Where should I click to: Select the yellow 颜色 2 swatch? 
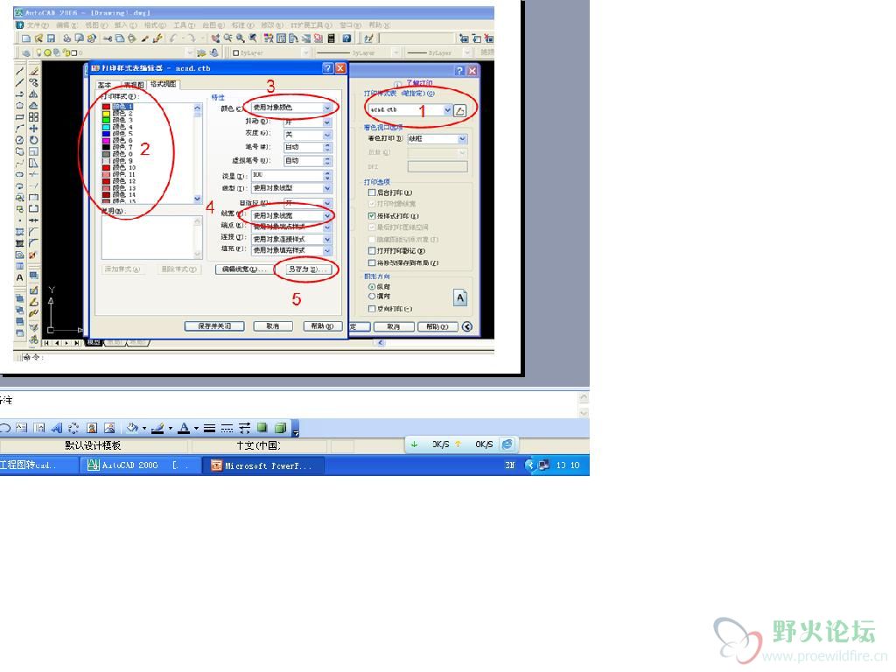(106, 114)
